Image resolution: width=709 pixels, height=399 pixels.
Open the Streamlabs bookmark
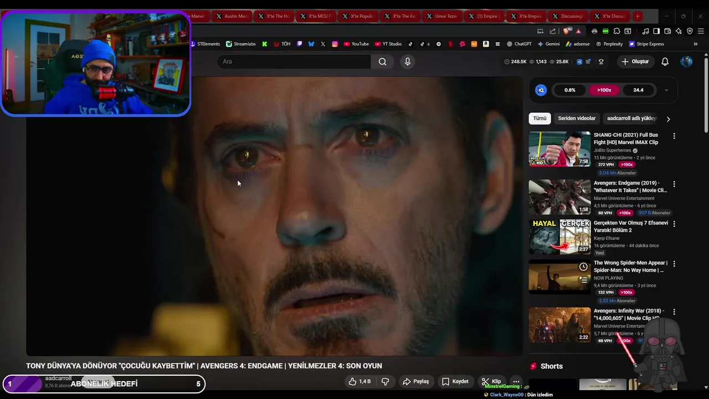[241, 44]
